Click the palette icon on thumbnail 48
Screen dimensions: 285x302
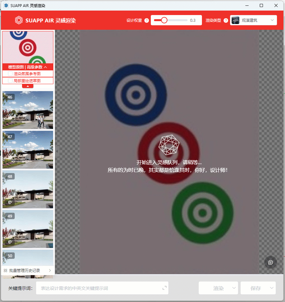(10, 202)
